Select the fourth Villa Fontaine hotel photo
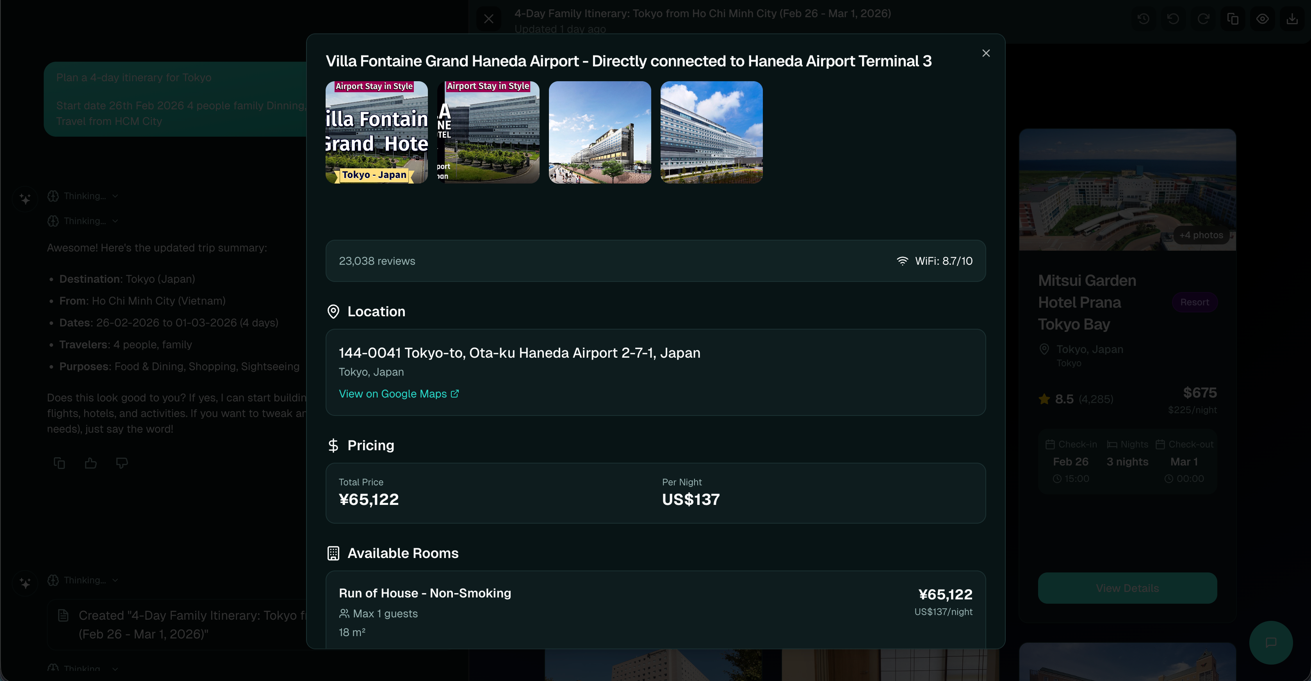This screenshot has width=1311, height=681. [711, 132]
